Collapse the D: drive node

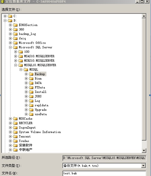point(5,21)
